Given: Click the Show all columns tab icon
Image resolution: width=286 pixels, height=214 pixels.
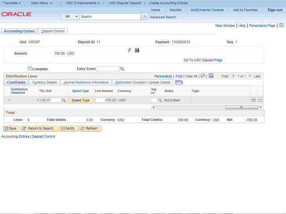Looking at the screenshot, I should (x=179, y=82).
